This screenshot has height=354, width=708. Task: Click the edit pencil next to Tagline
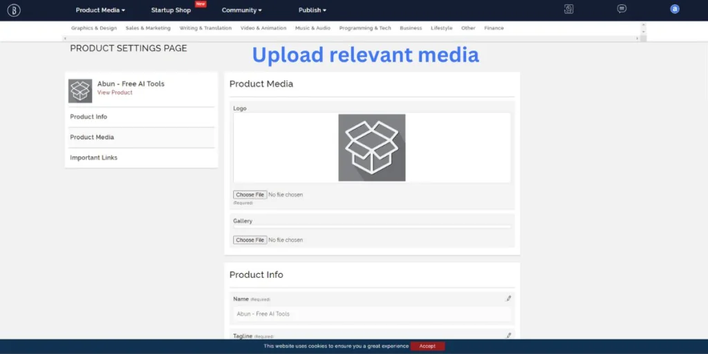pyautogui.click(x=509, y=335)
